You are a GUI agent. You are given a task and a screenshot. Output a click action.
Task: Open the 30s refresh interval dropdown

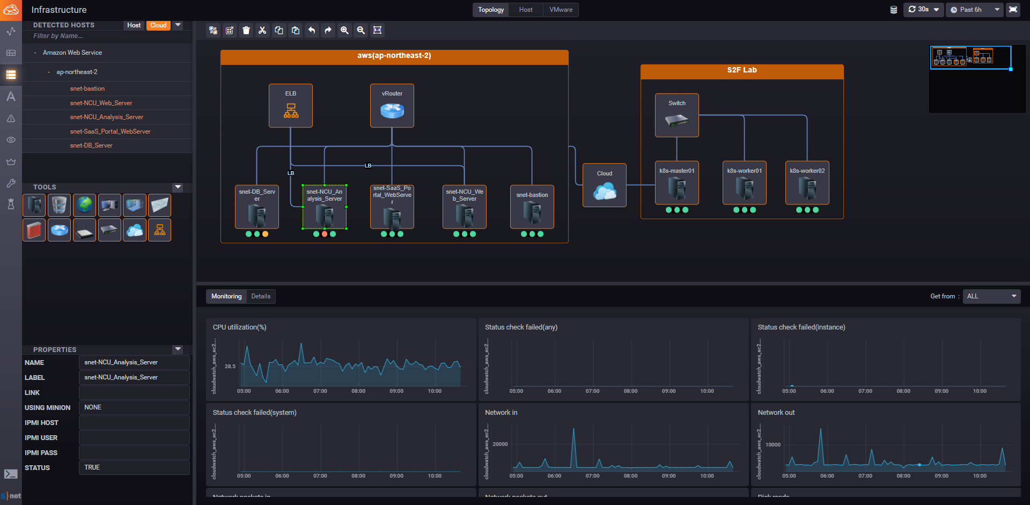tap(923, 10)
